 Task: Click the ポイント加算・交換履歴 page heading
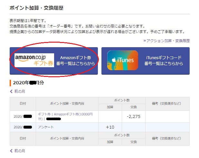point(36,8)
